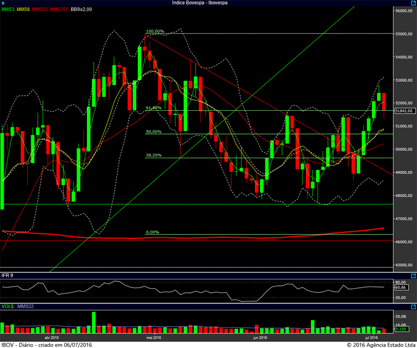The width and height of the screenshot is (417, 348).
Task: Click the jul 2016 date label
Action: (x=371, y=338)
